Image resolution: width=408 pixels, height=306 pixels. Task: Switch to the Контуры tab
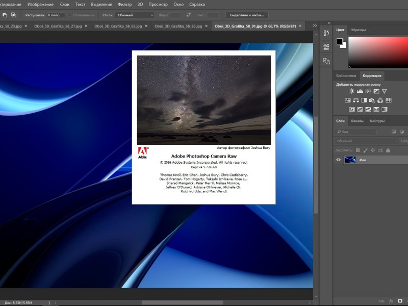tap(377, 121)
